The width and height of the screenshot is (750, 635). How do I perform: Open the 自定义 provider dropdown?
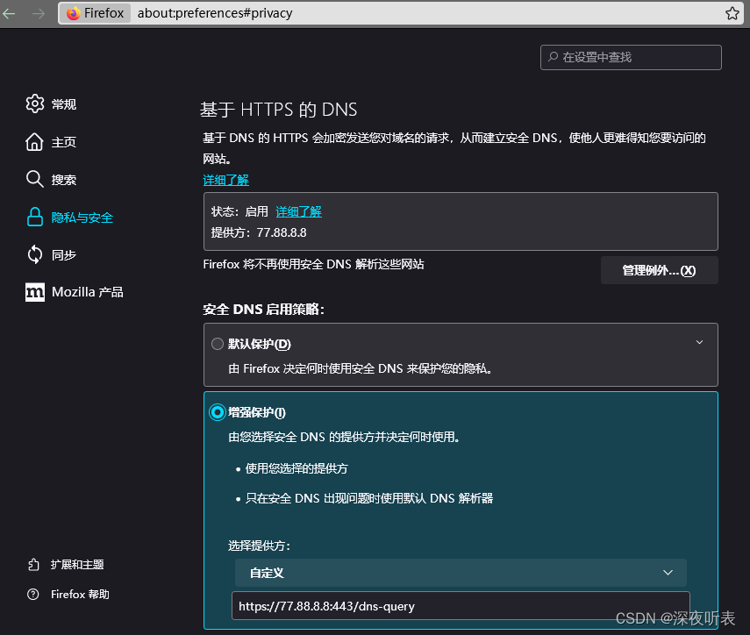pos(461,573)
